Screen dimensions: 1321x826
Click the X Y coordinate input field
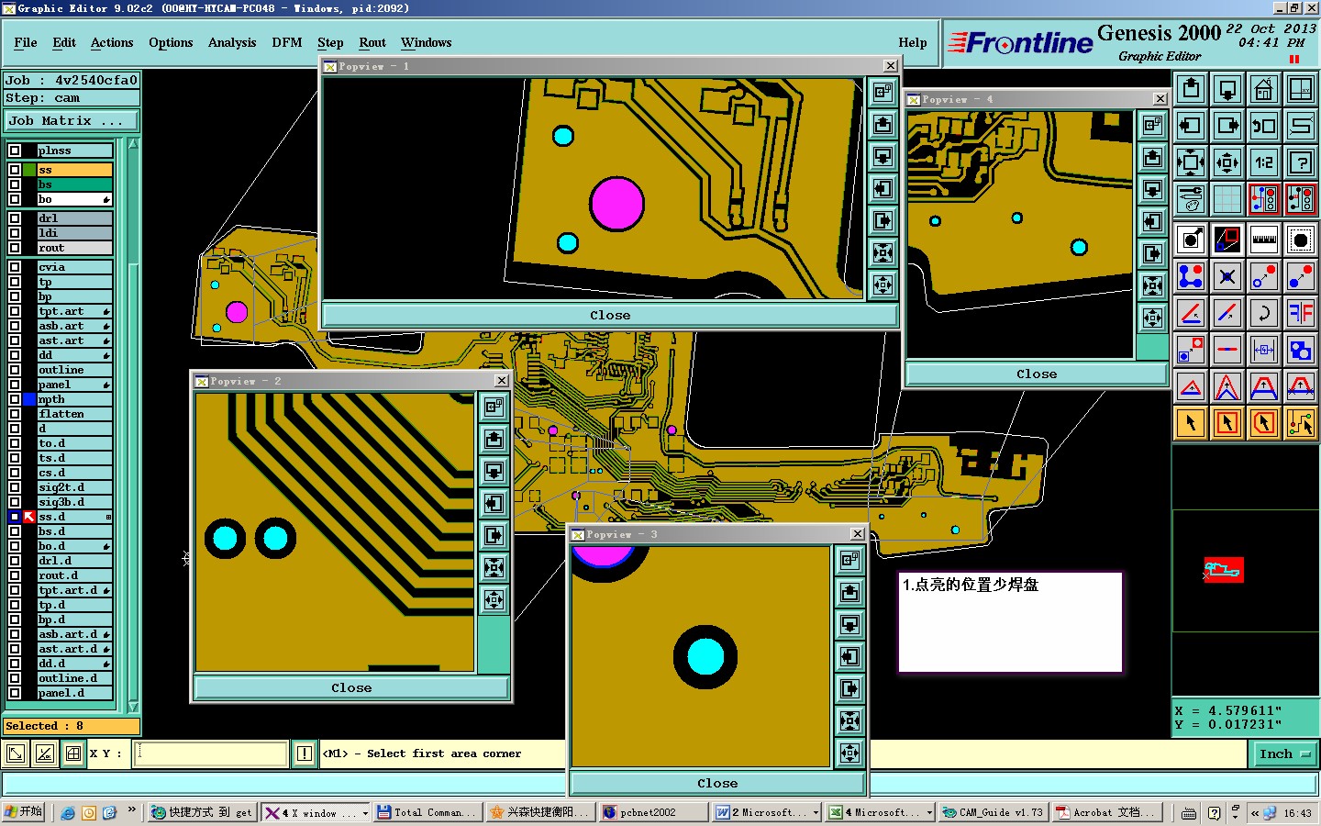(x=212, y=753)
